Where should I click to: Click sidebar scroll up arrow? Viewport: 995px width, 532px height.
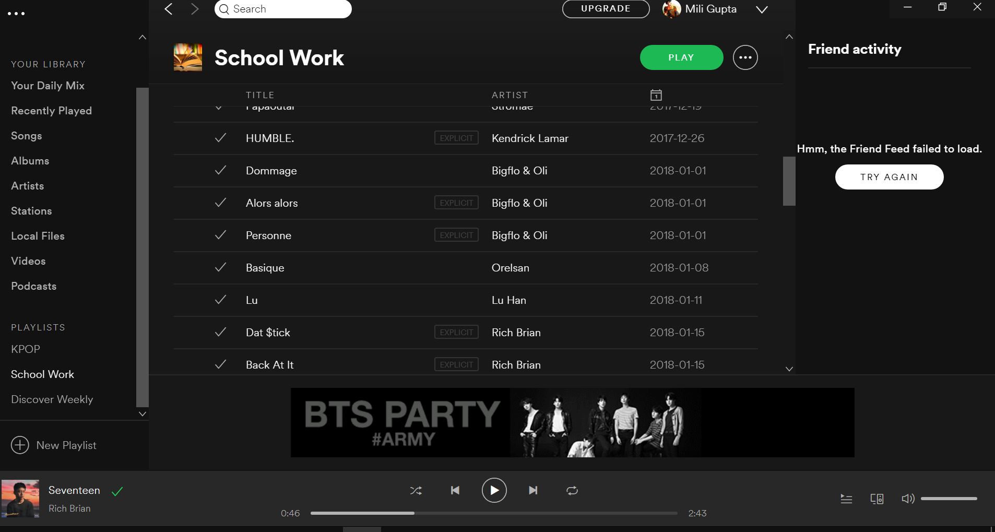[x=142, y=37]
